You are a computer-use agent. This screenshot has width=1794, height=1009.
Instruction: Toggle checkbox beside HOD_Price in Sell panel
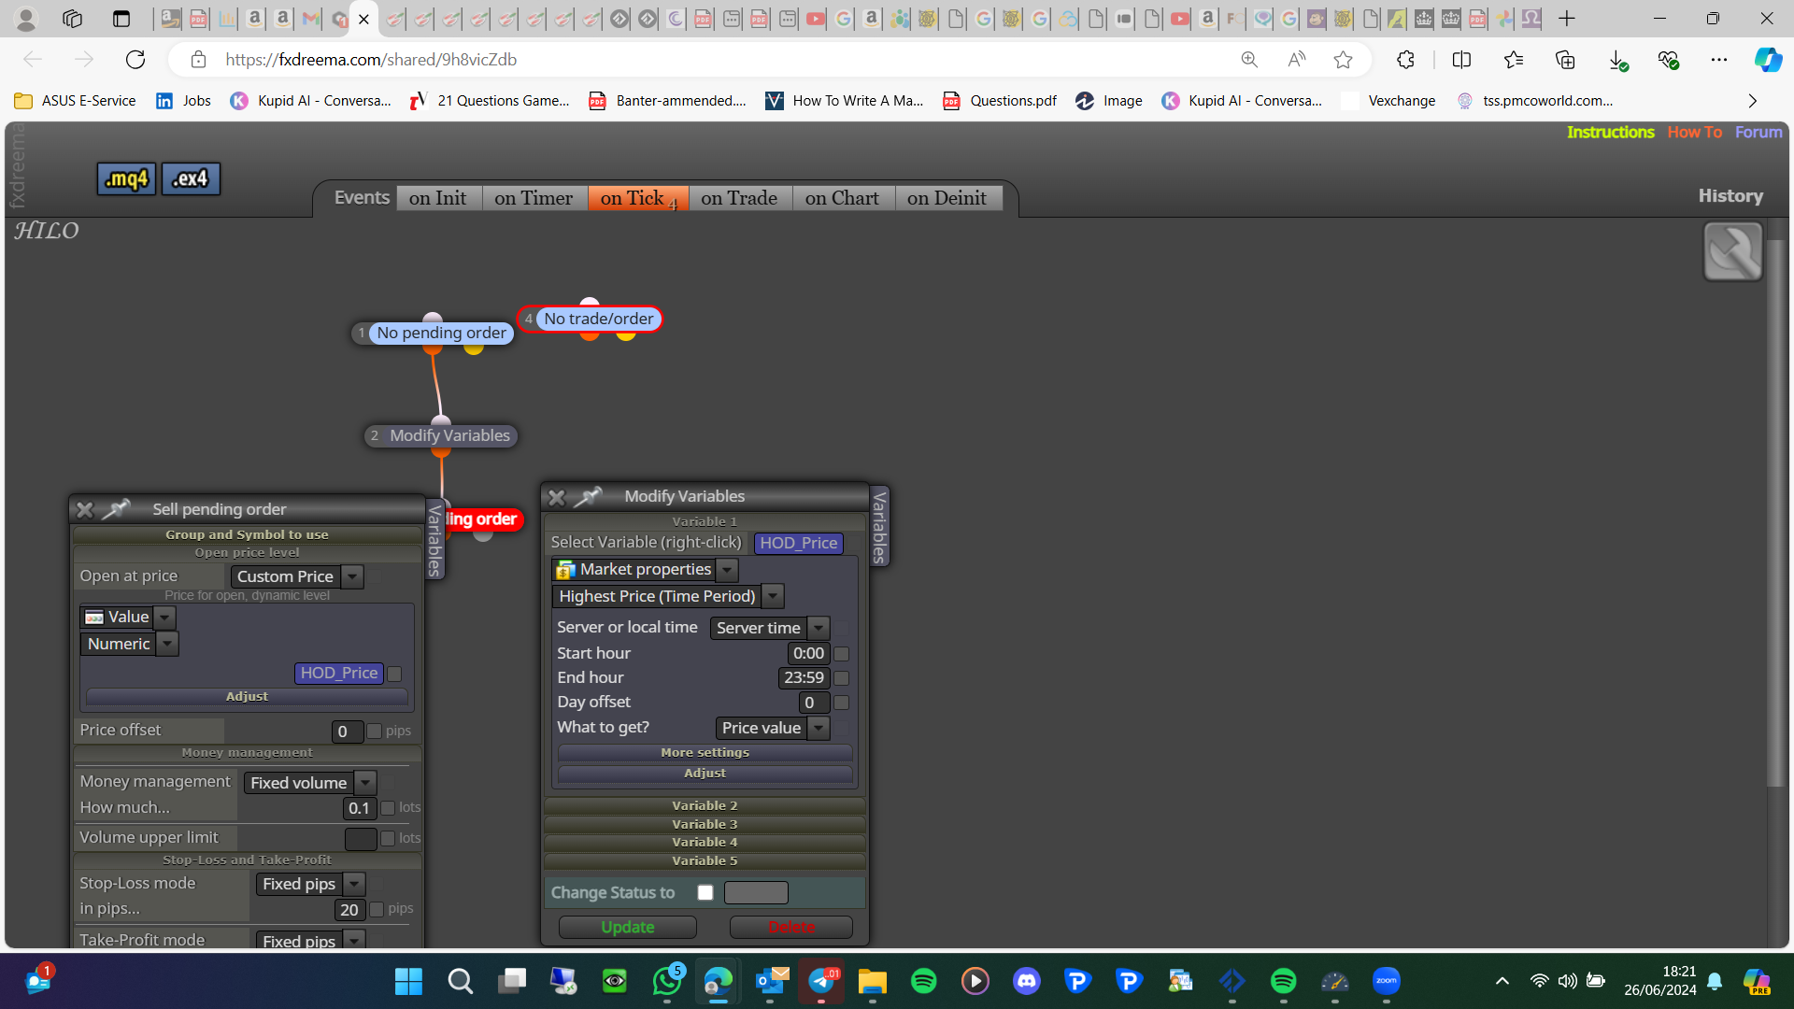tap(394, 674)
